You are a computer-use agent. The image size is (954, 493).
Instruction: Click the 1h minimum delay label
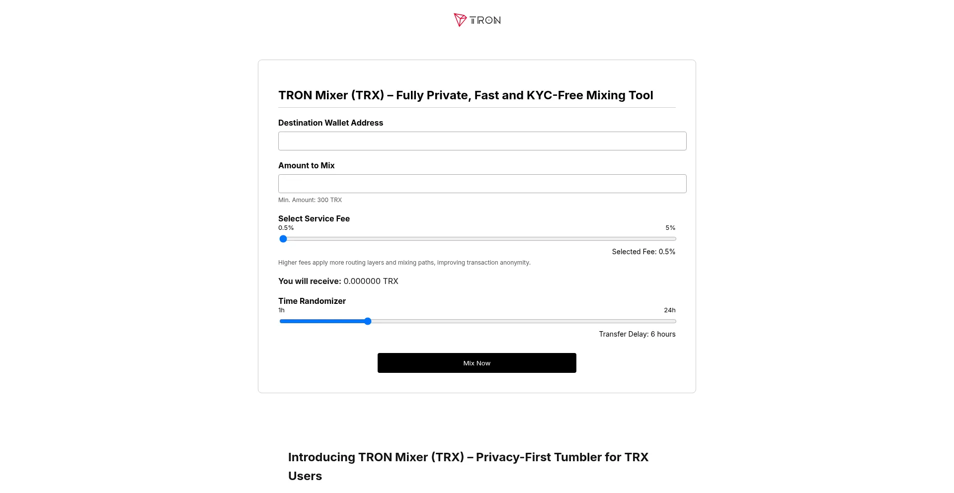[281, 310]
